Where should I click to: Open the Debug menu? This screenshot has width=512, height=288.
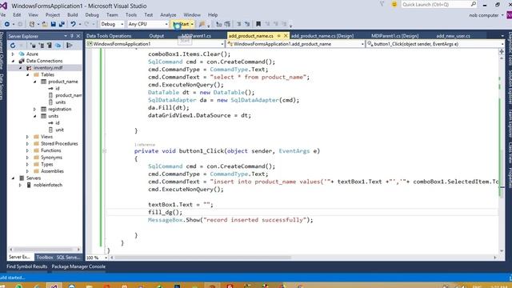[92, 15]
